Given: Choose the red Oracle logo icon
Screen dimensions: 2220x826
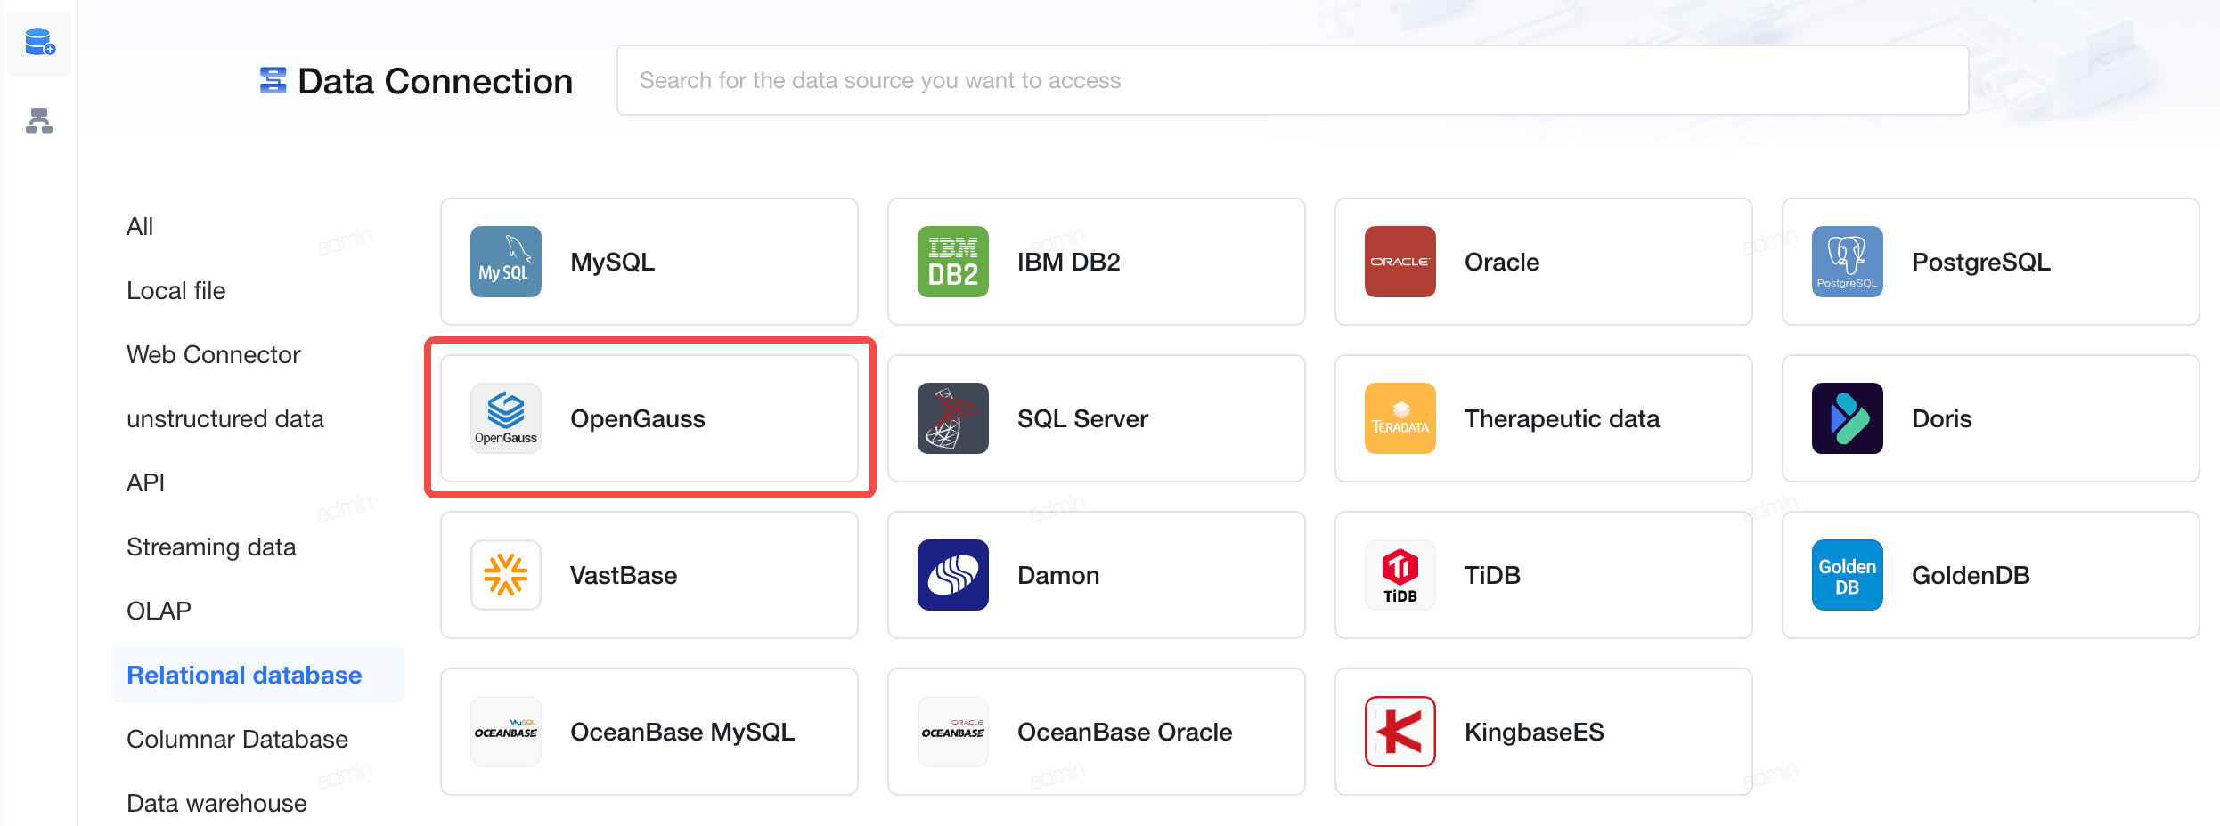Looking at the screenshot, I should tap(1400, 262).
